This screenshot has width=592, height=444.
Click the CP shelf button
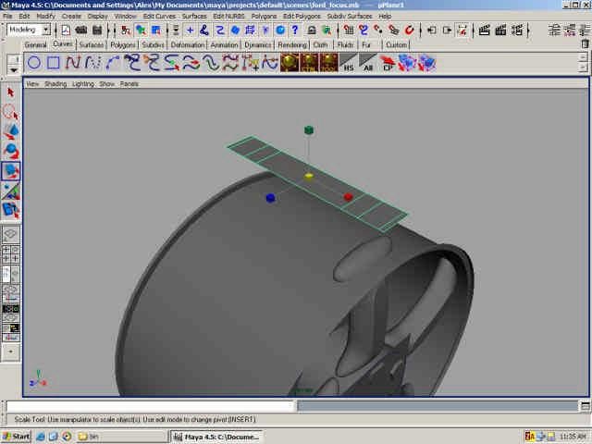pyautogui.click(x=388, y=64)
